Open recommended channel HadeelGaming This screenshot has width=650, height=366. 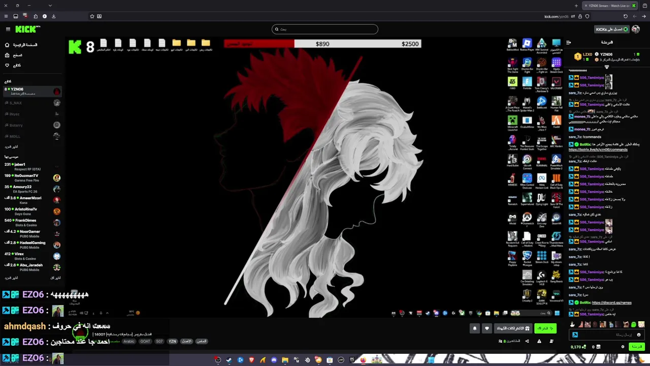point(32,245)
